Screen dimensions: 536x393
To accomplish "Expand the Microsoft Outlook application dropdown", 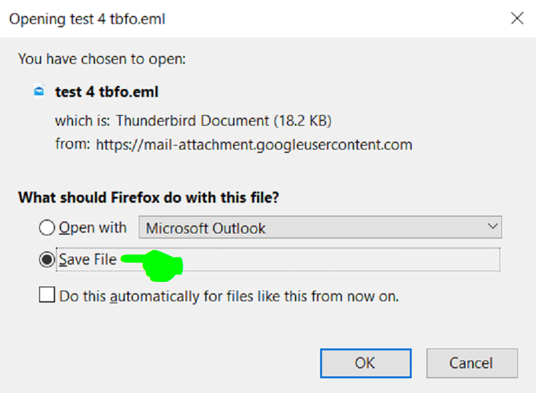I will point(320,227).
